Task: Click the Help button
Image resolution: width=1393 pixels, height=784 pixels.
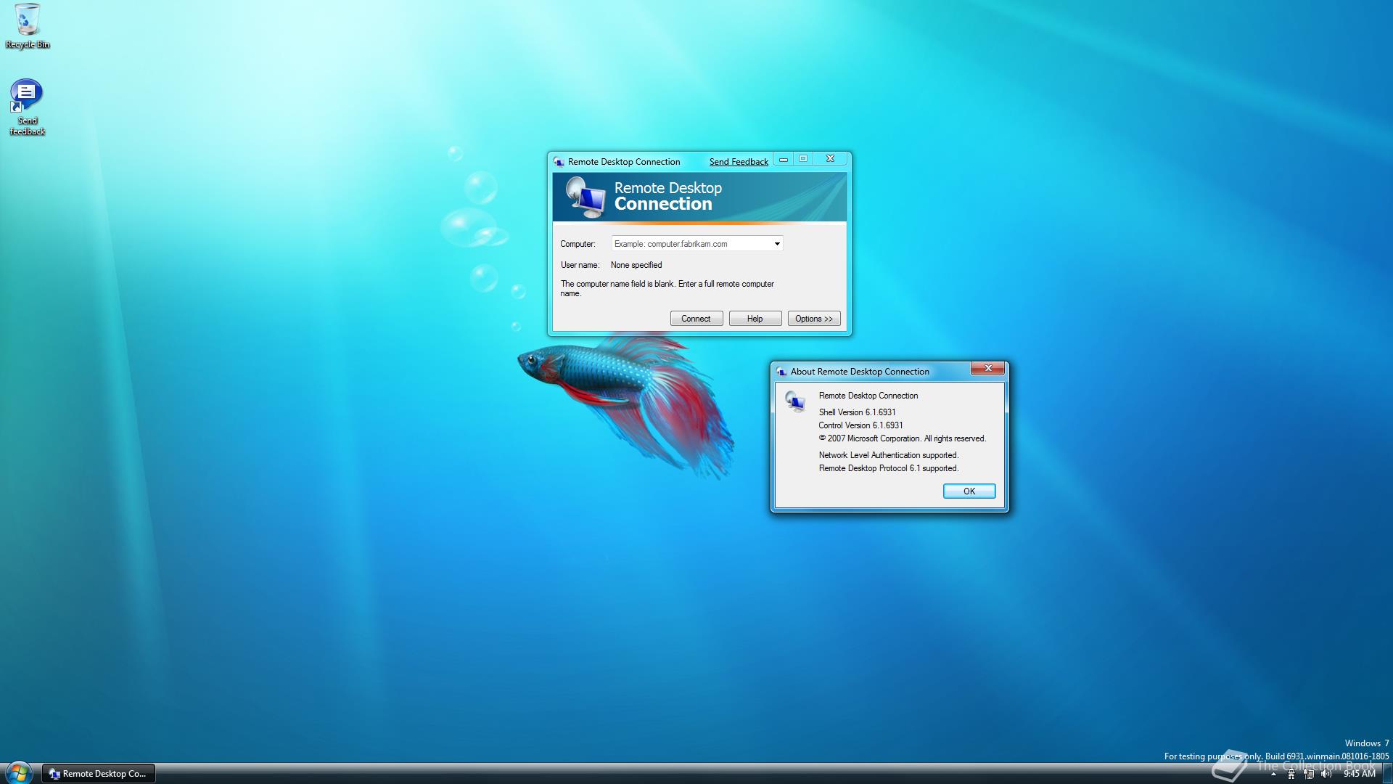Action: (755, 319)
